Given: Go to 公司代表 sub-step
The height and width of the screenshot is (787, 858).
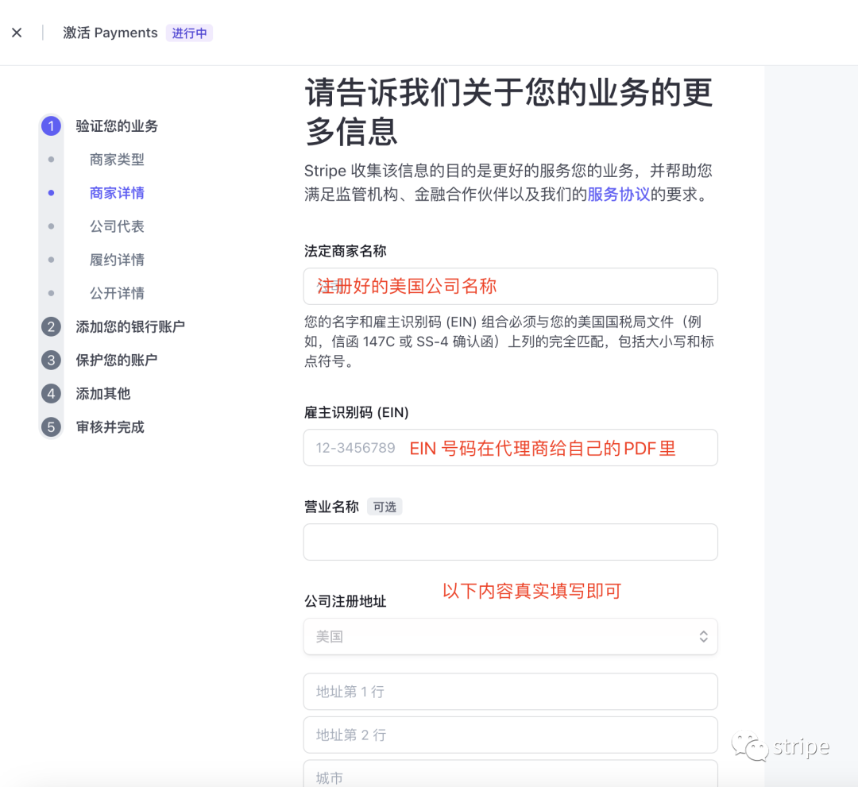Looking at the screenshot, I should point(117,226).
